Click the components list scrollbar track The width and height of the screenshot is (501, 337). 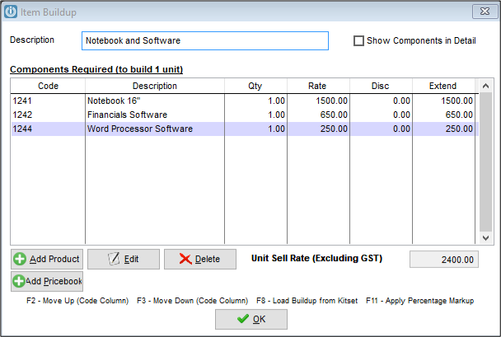coord(485,162)
